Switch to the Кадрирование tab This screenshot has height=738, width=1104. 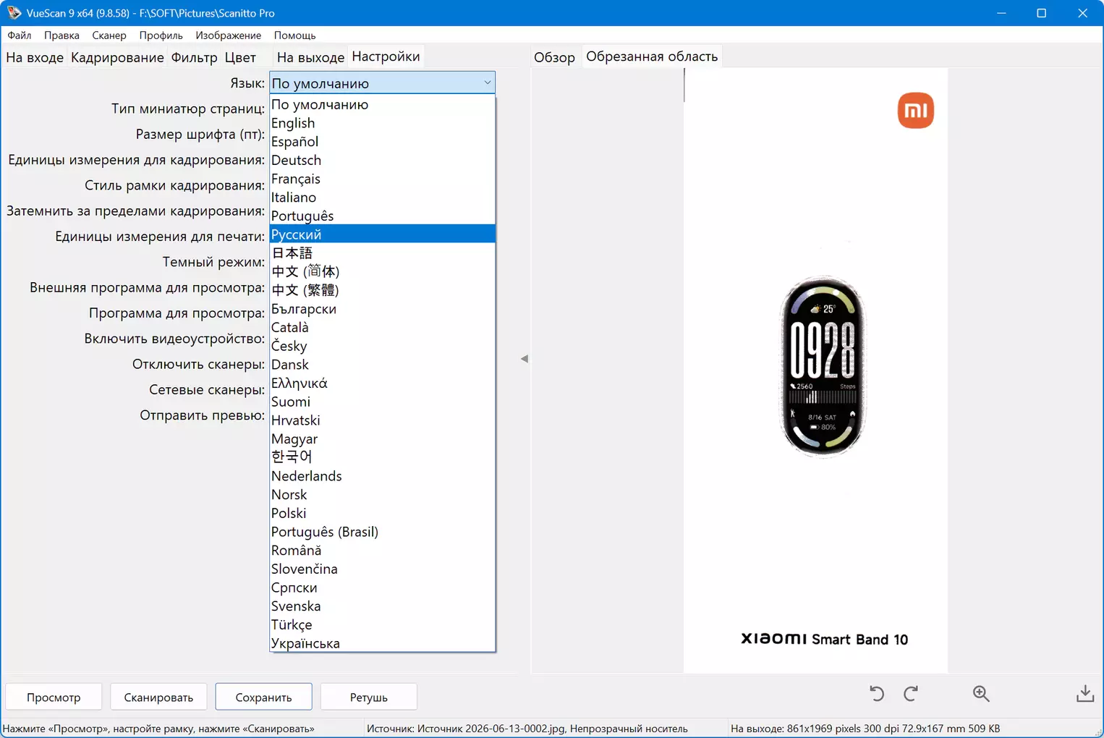click(x=117, y=57)
